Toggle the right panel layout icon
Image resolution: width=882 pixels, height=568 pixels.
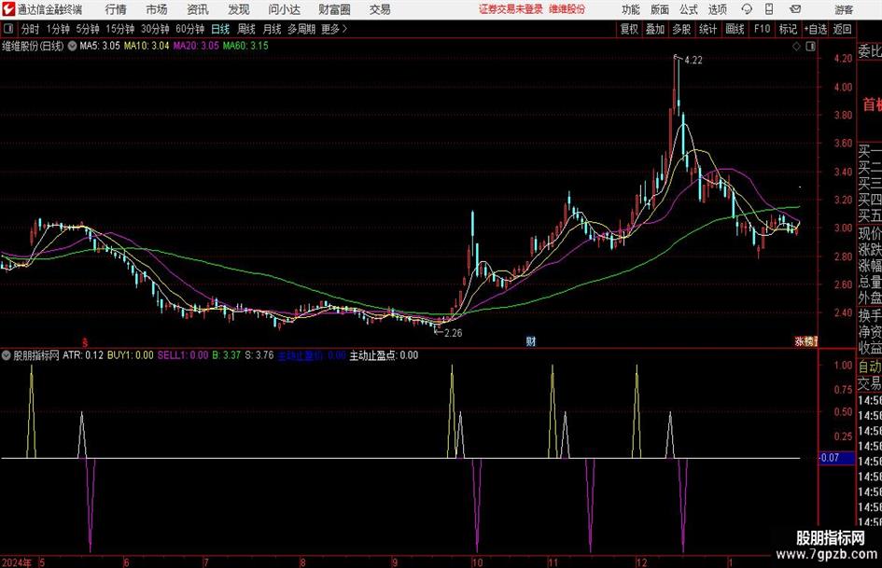coord(810,47)
